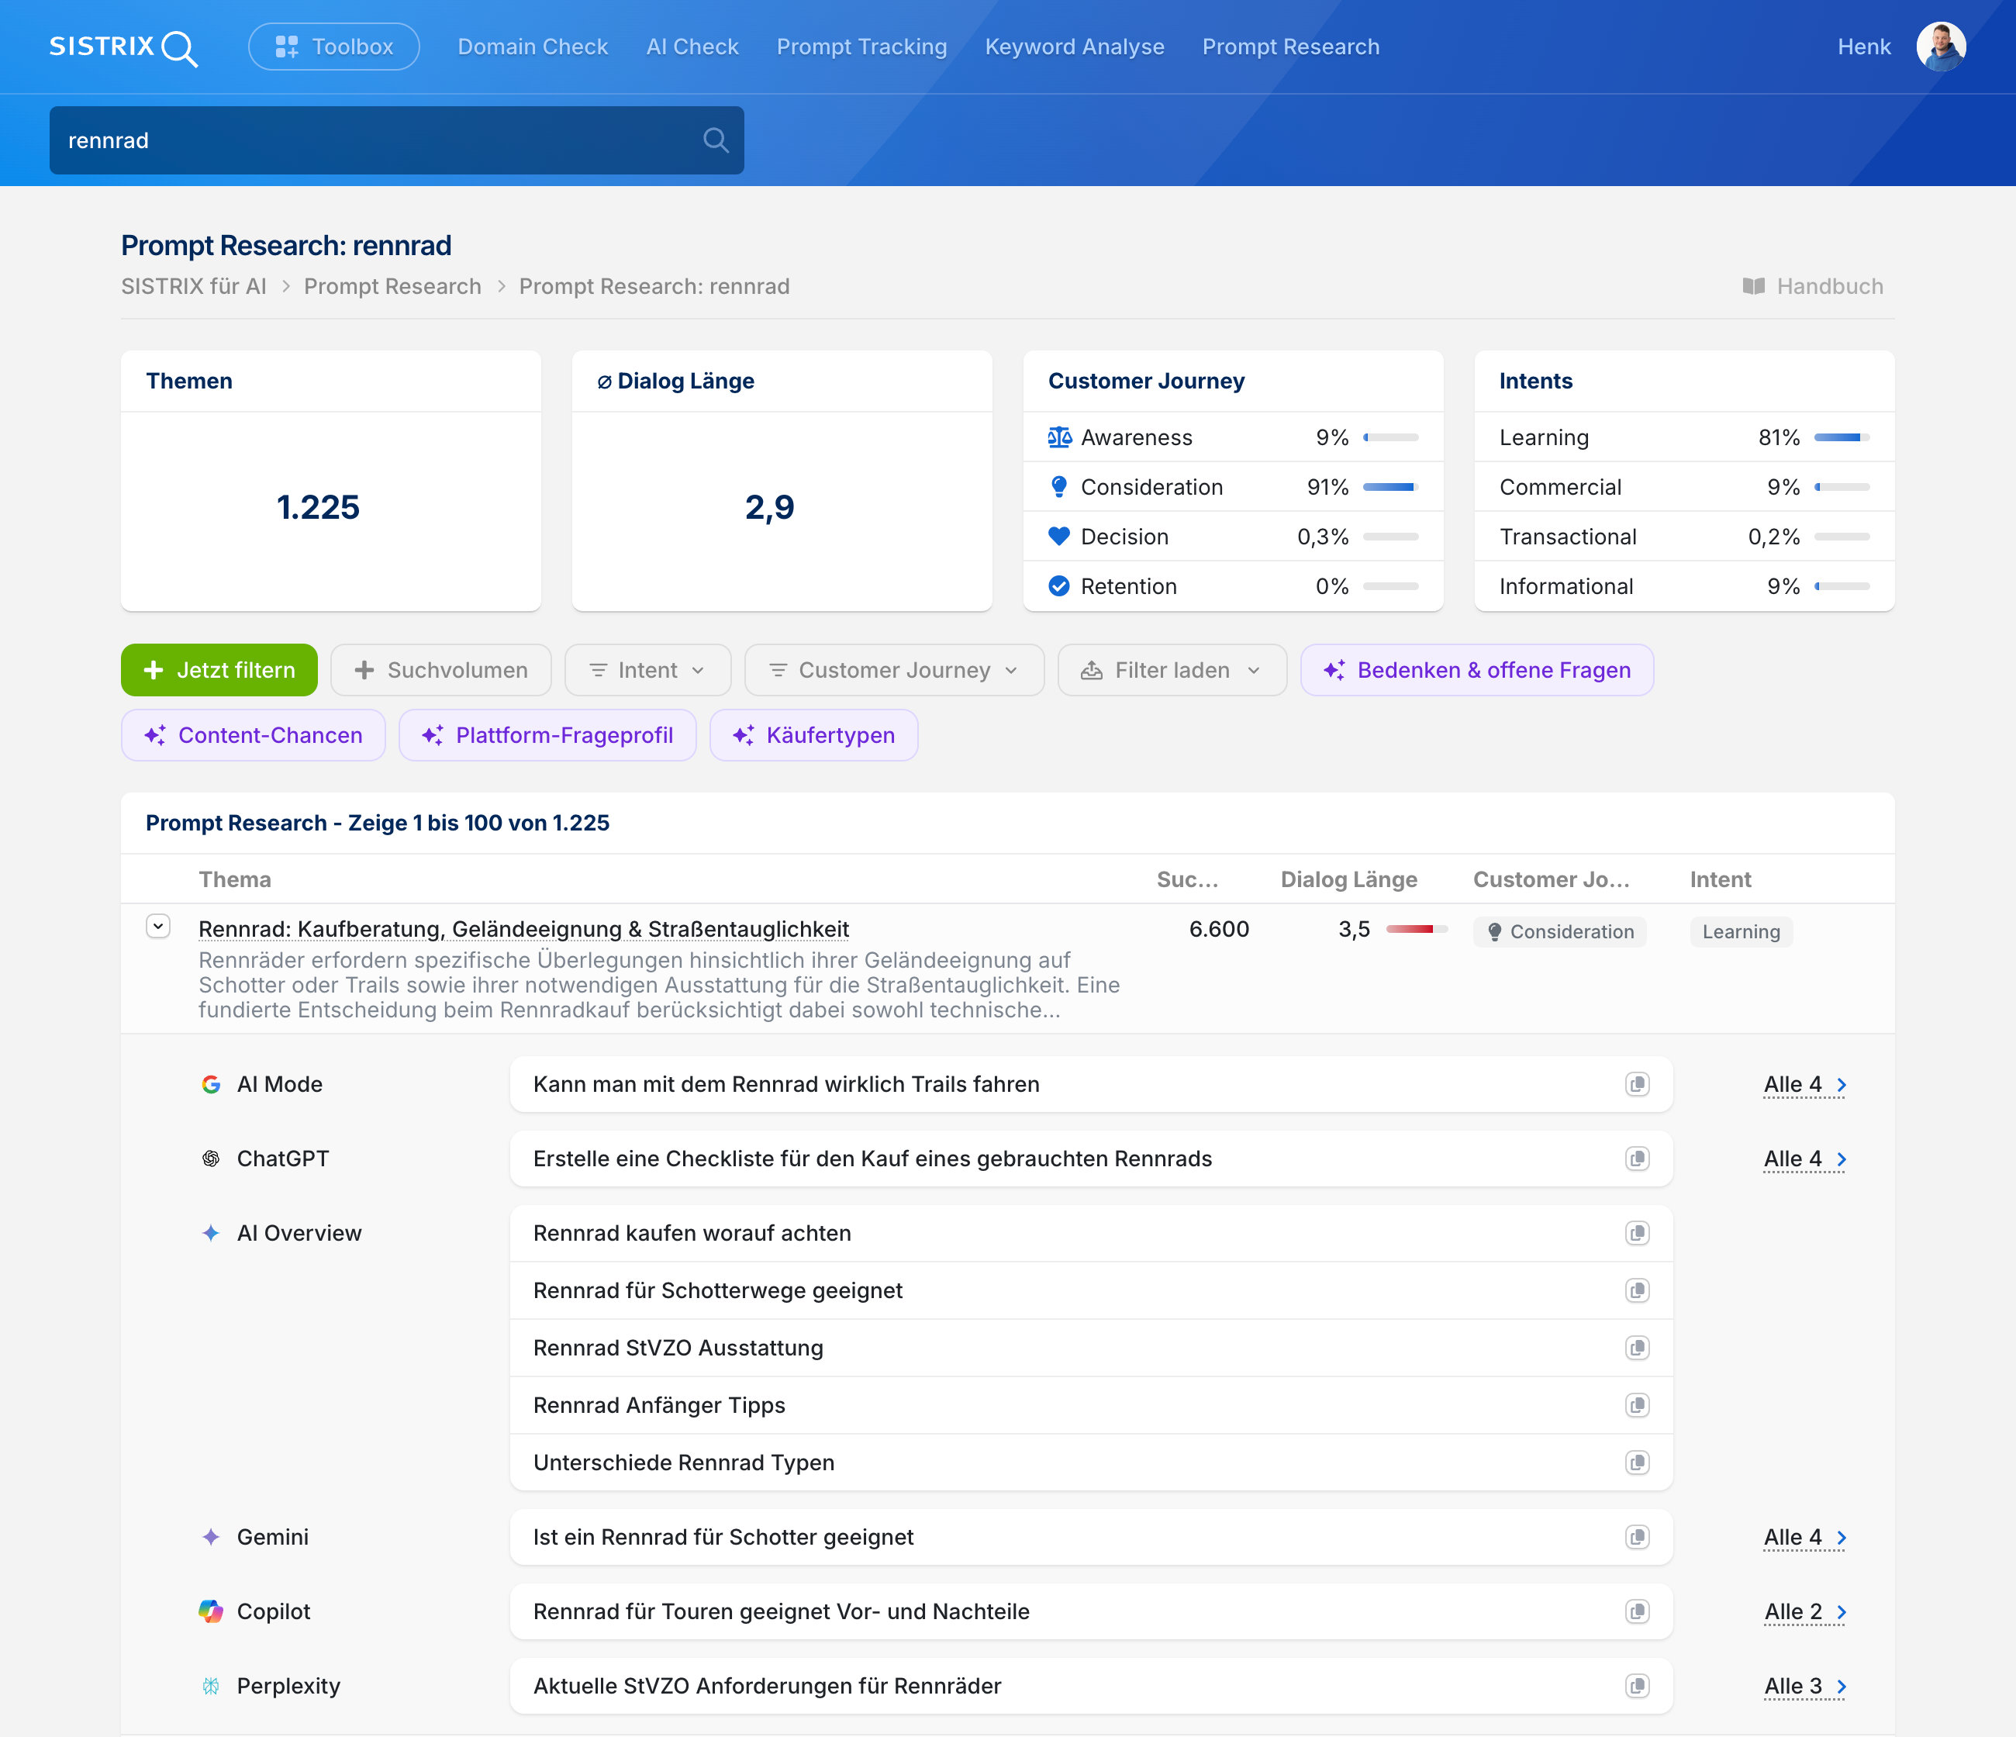
Task: Click the Handbuch book icon
Action: click(1753, 286)
